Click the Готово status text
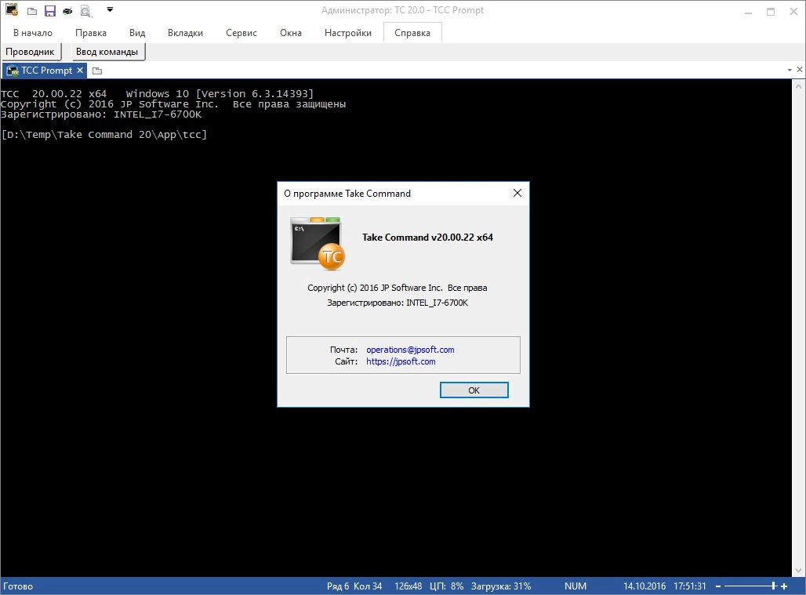The width and height of the screenshot is (806, 595). [x=18, y=586]
